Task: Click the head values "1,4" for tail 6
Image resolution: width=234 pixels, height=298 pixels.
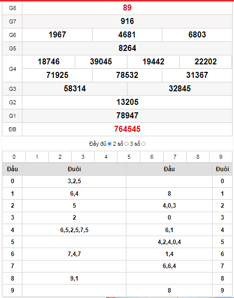Action: pos(169,254)
